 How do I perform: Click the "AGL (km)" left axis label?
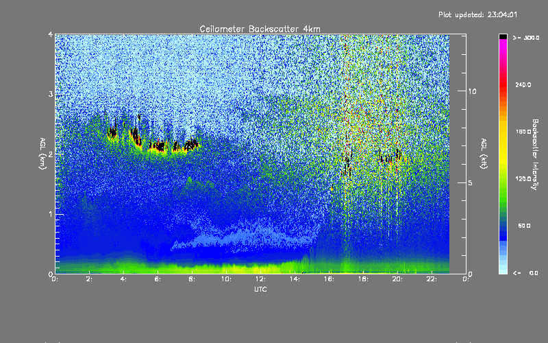[x=42, y=154]
